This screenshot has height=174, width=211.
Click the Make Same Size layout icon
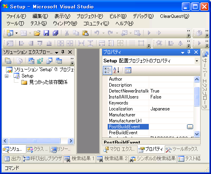tap(120, 43)
